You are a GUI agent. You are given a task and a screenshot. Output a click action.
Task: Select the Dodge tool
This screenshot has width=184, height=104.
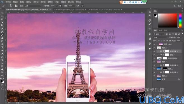[x=2, y=54]
